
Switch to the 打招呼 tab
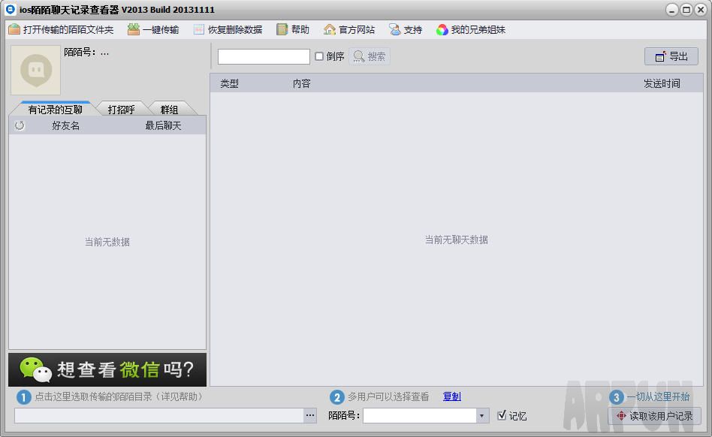click(122, 108)
